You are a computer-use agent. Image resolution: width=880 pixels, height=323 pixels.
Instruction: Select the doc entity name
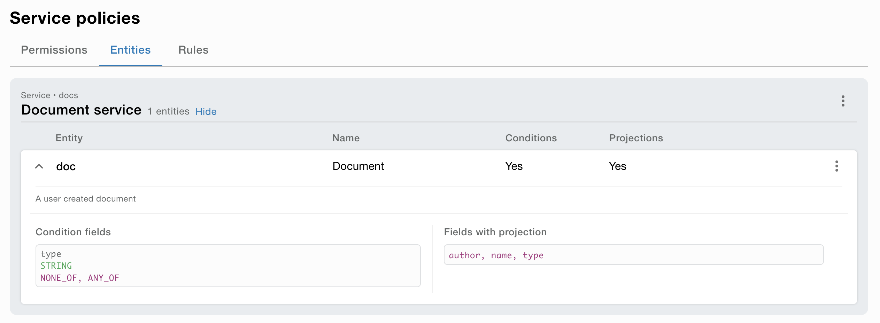click(x=66, y=167)
